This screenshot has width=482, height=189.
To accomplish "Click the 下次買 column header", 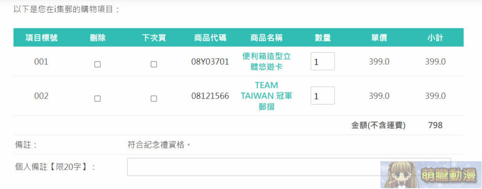I will click(153, 38).
